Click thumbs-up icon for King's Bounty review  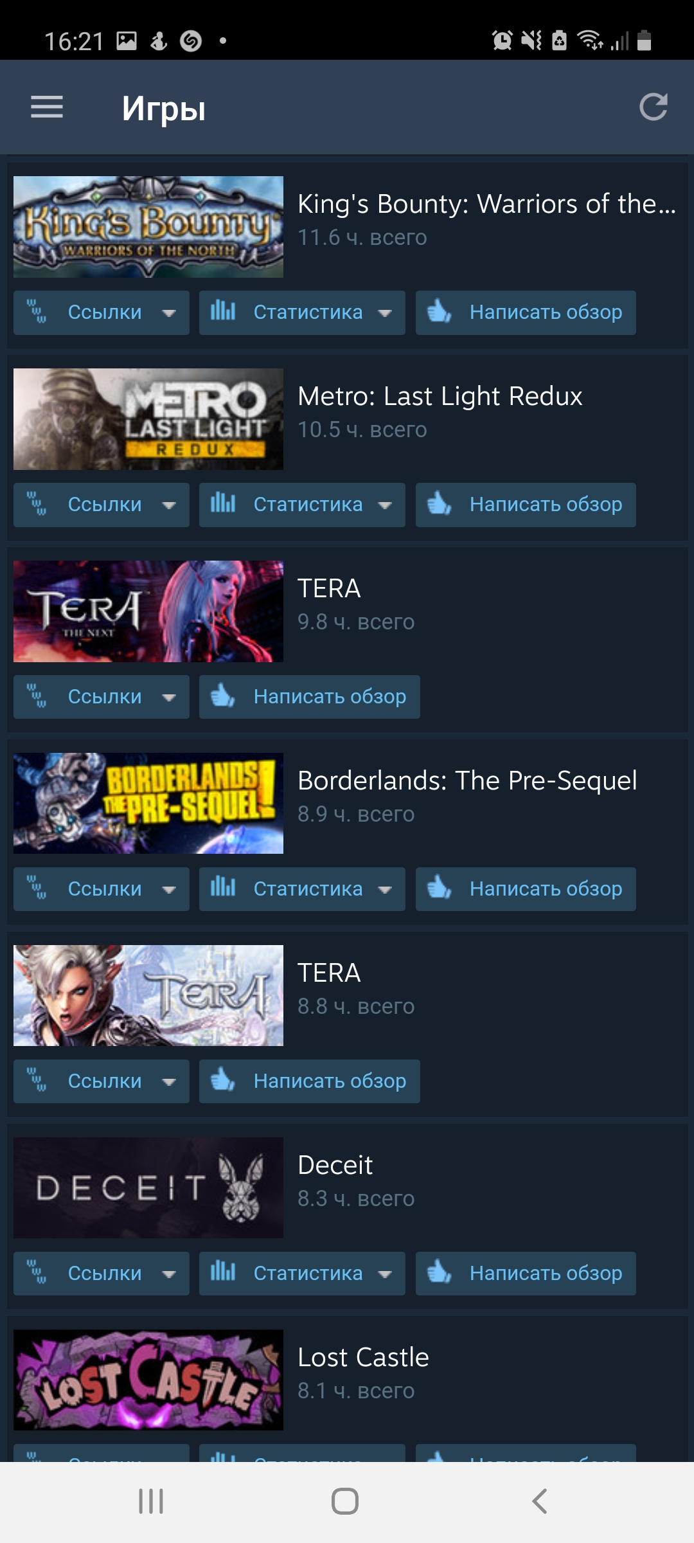pos(440,312)
